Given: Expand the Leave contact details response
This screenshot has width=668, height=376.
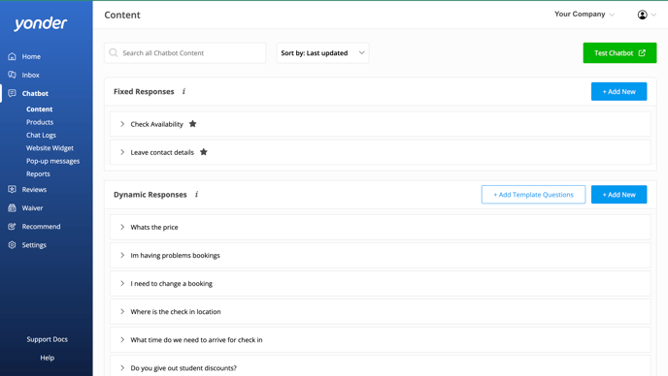Looking at the screenshot, I should coord(122,152).
